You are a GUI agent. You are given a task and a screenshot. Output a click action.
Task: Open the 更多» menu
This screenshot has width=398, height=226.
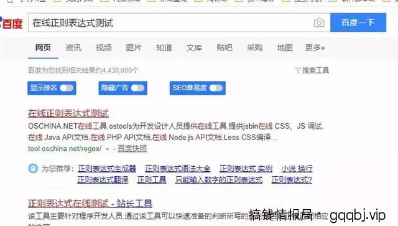click(x=315, y=47)
